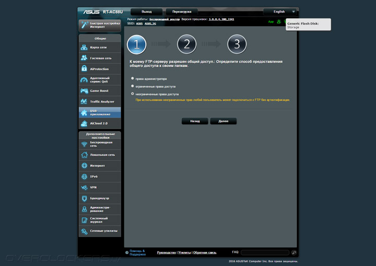Open IPv6 globe icon
Viewport: 376px width, 266px height.
pyautogui.click(x=84, y=177)
